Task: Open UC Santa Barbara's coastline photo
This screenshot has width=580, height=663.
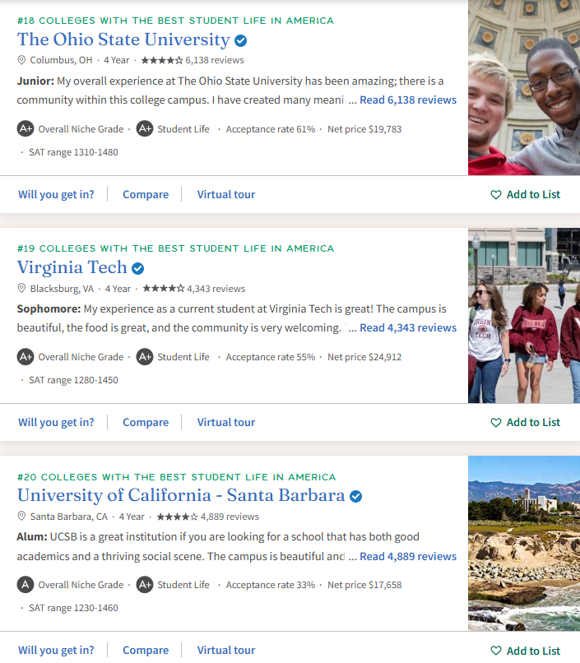Action: 524,544
